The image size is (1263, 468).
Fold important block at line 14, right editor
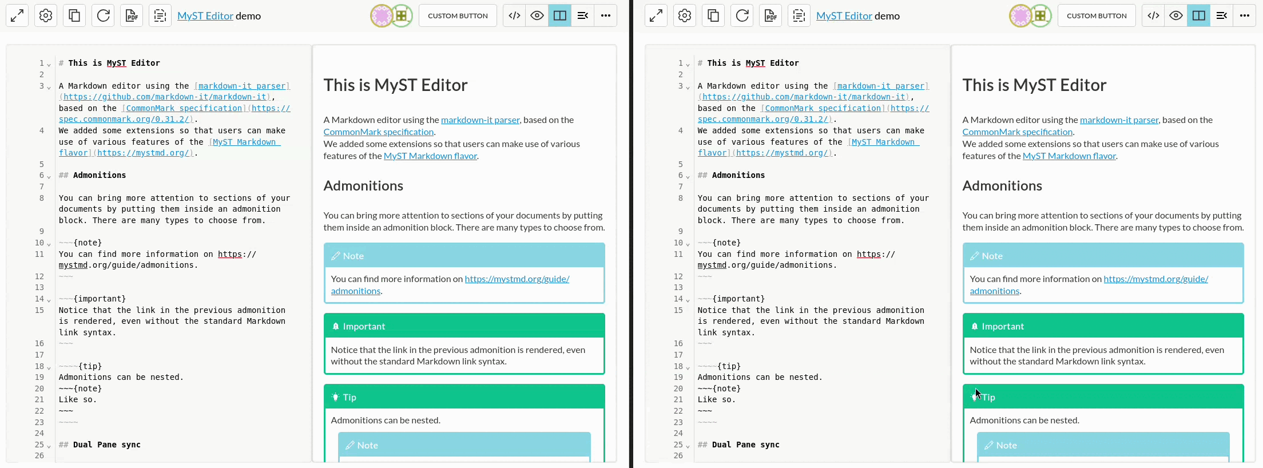(x=688, y=300)
